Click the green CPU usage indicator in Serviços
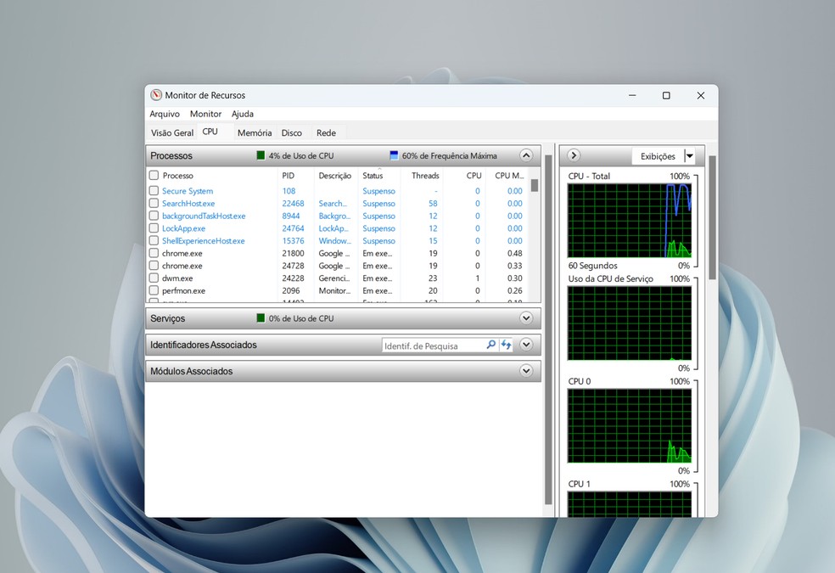Viewport: 835px width, 573px height. tap(261, 318)
